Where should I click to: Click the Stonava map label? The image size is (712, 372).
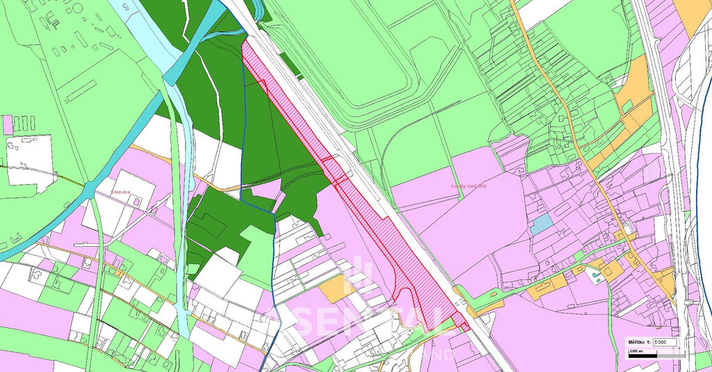[121, 192]
